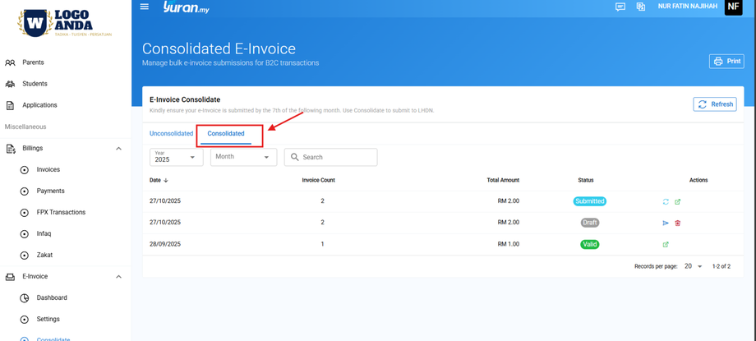Collapse the Billings sidebar section
756x341 pixels.
tap(118, 149)
